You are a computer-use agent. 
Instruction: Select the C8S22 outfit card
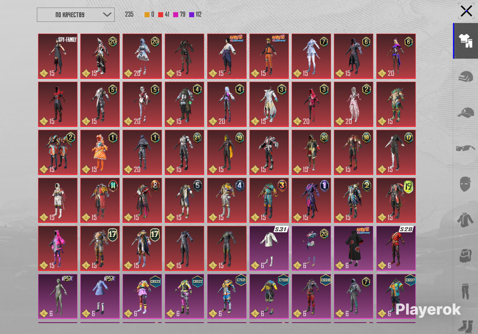point(185,296)
